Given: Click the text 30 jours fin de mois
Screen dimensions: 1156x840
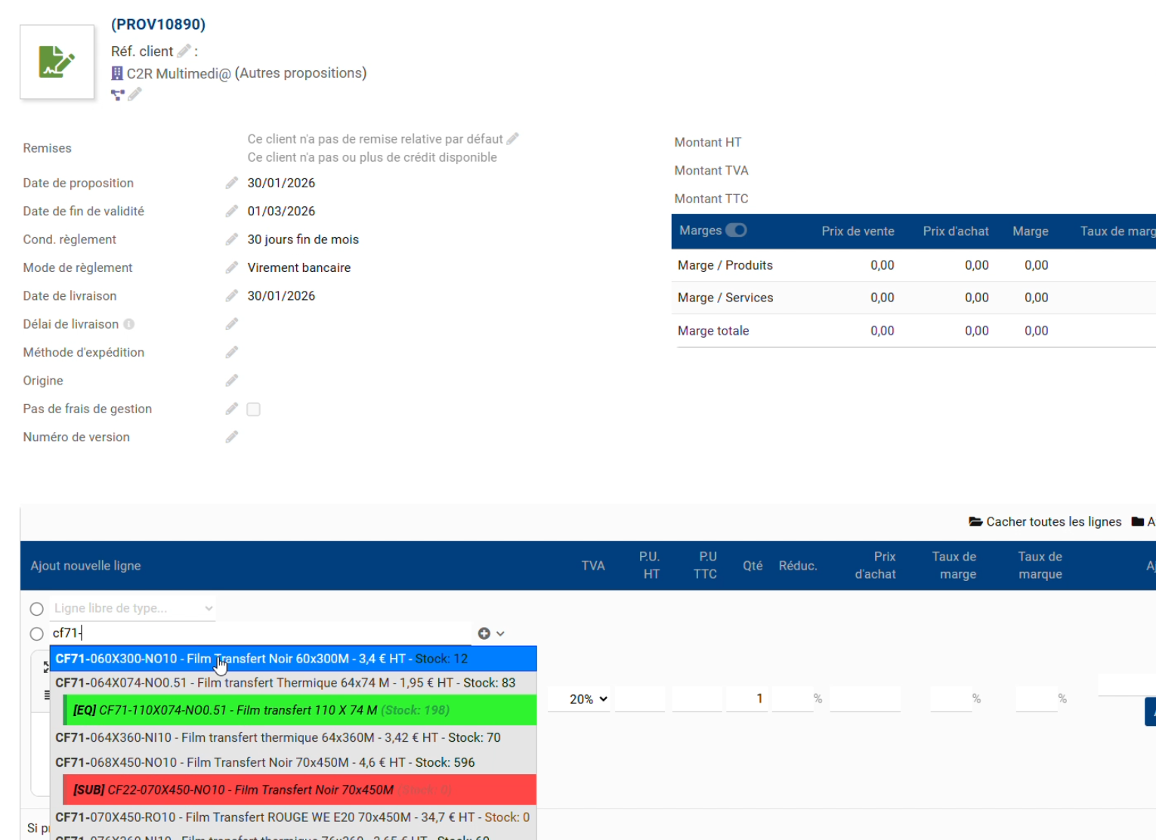Looking at the screenshot, I should (x=303, y=239).
